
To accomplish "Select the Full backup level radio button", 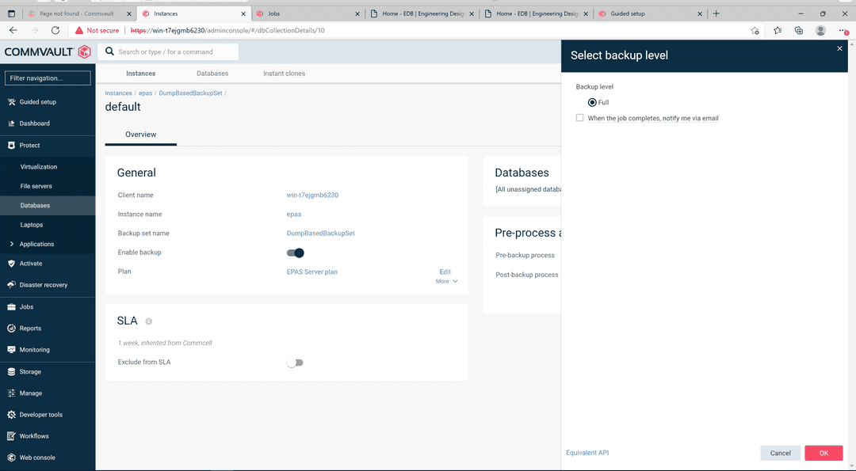I will pyautogui.click(x=592, y=102).
